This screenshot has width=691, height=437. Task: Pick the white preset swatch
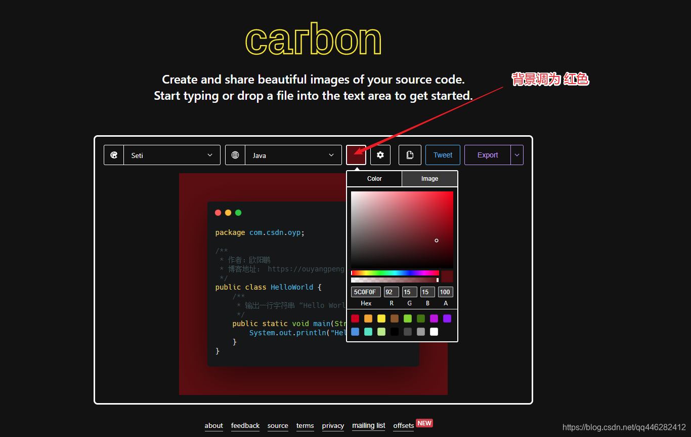point(434,332)
